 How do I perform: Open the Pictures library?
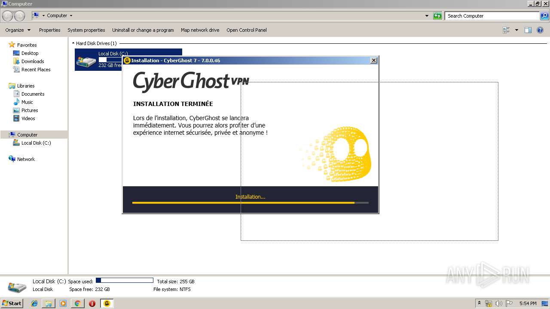point(30,110)
